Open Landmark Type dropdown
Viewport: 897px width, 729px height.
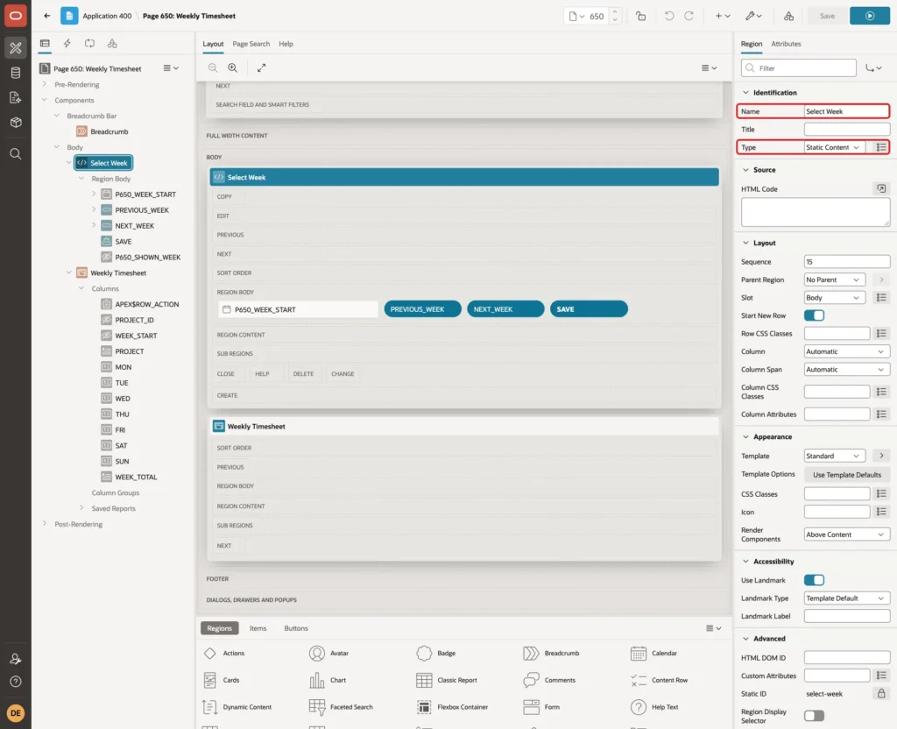(x=847, y=598)
